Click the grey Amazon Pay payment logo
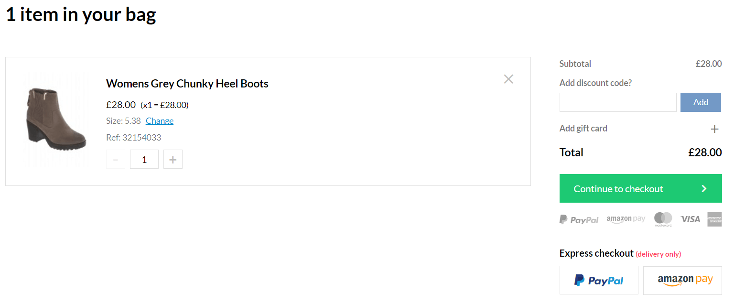 tap(626, 219)
